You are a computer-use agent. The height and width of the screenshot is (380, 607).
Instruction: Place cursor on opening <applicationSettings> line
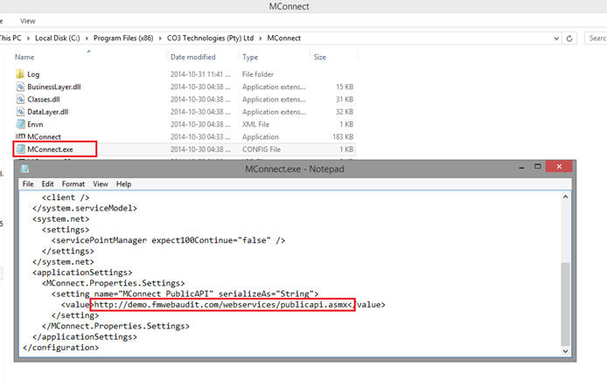(82, 273)
